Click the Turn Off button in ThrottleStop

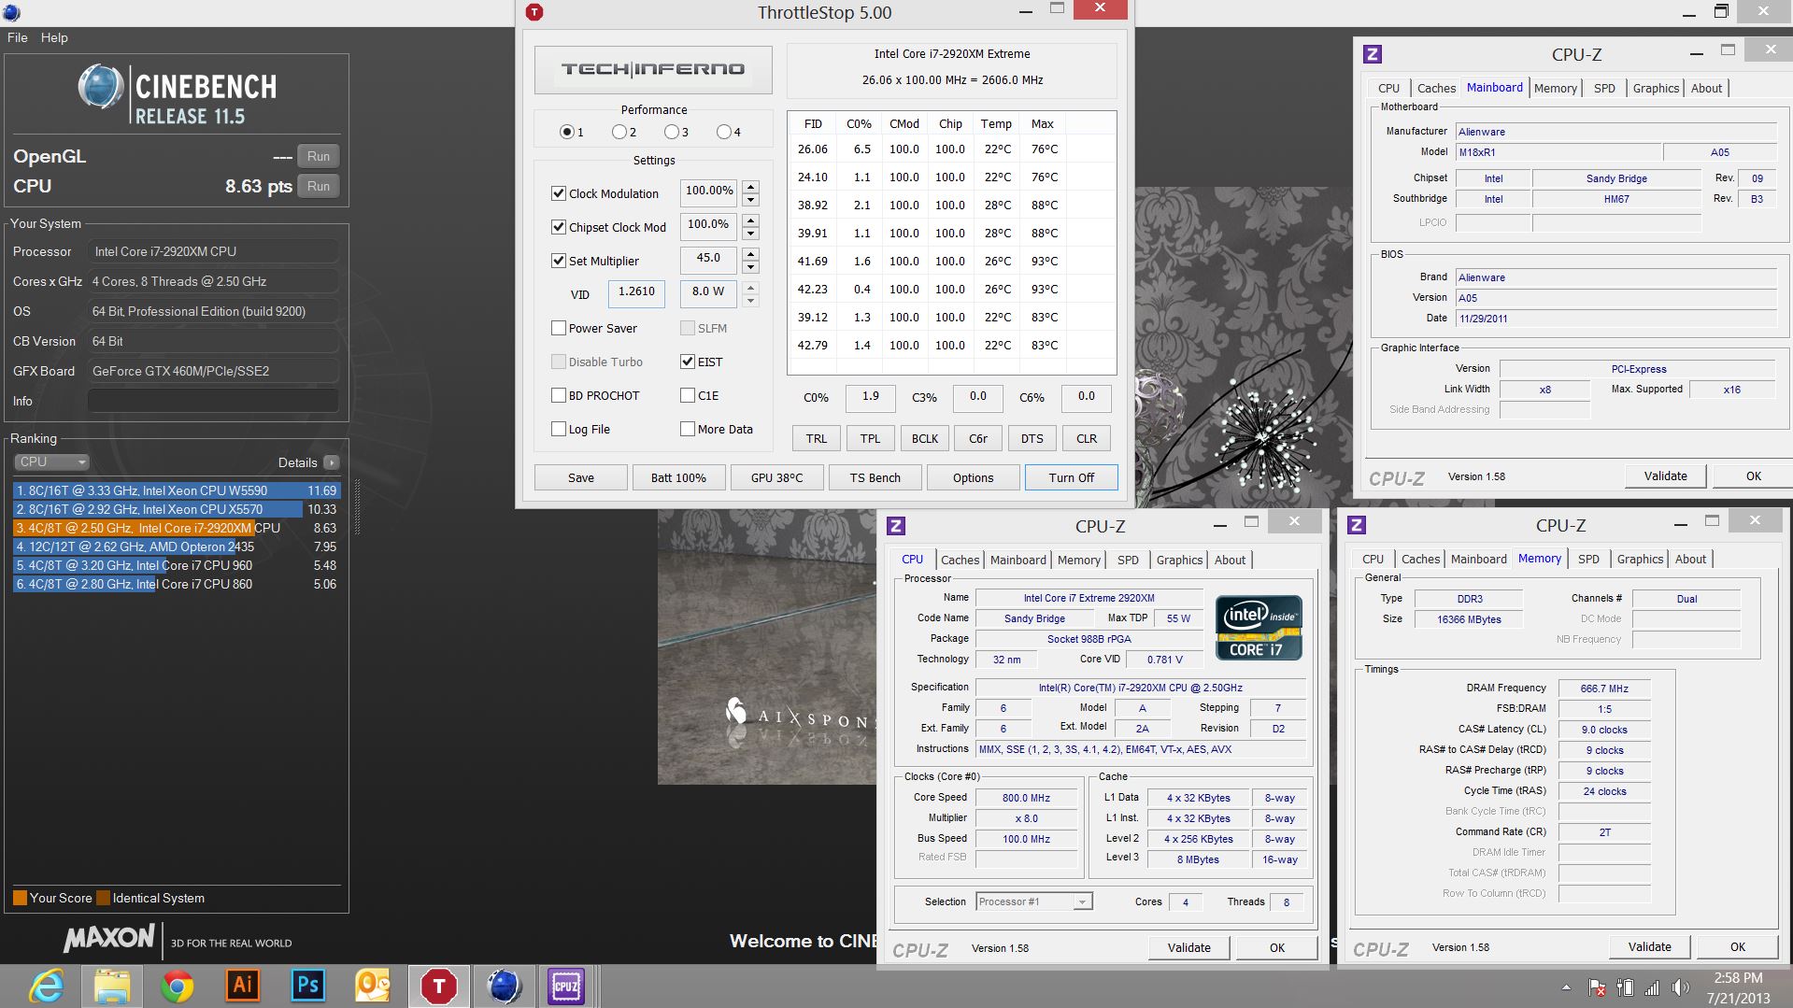point(1071,477)
